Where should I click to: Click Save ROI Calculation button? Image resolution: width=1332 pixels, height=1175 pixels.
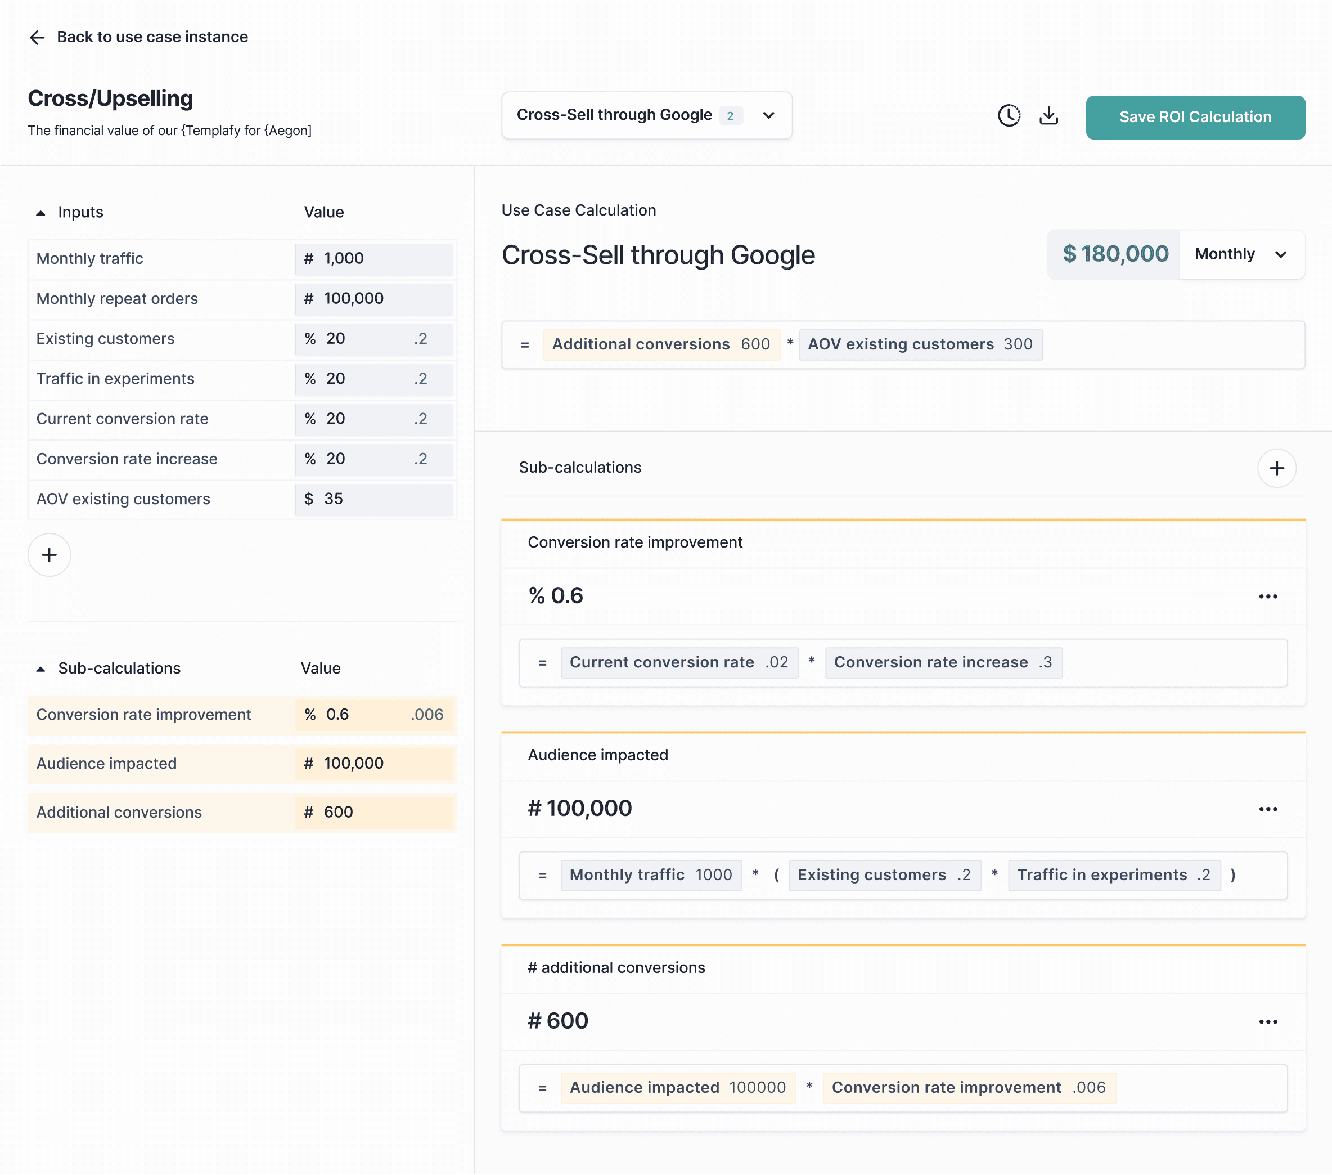(x=1195, y=118)
